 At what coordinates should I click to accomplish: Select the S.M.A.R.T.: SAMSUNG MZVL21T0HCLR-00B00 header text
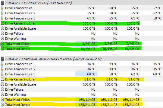[53, 59]
